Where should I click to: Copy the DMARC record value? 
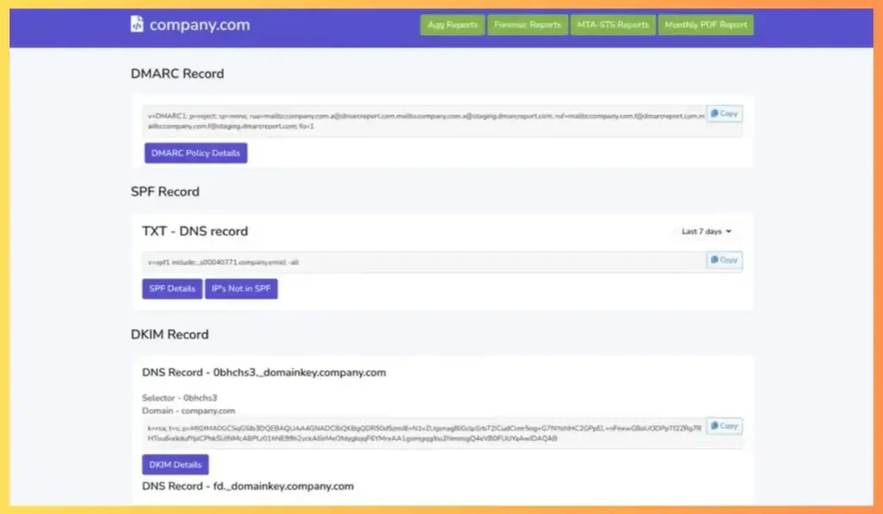tap(724, 114)
